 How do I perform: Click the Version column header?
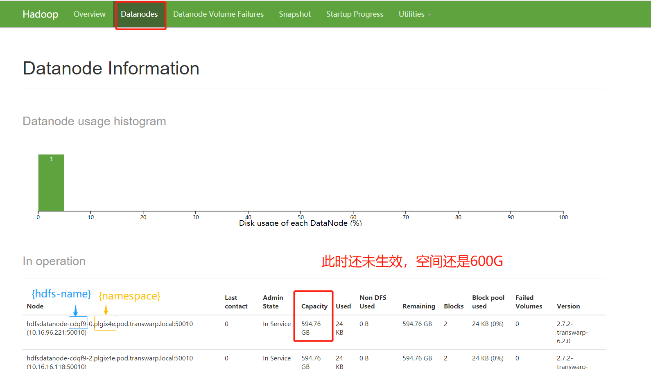pyautogui.click(x=568, y=306)
